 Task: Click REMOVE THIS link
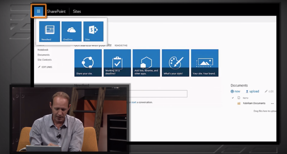121,45
